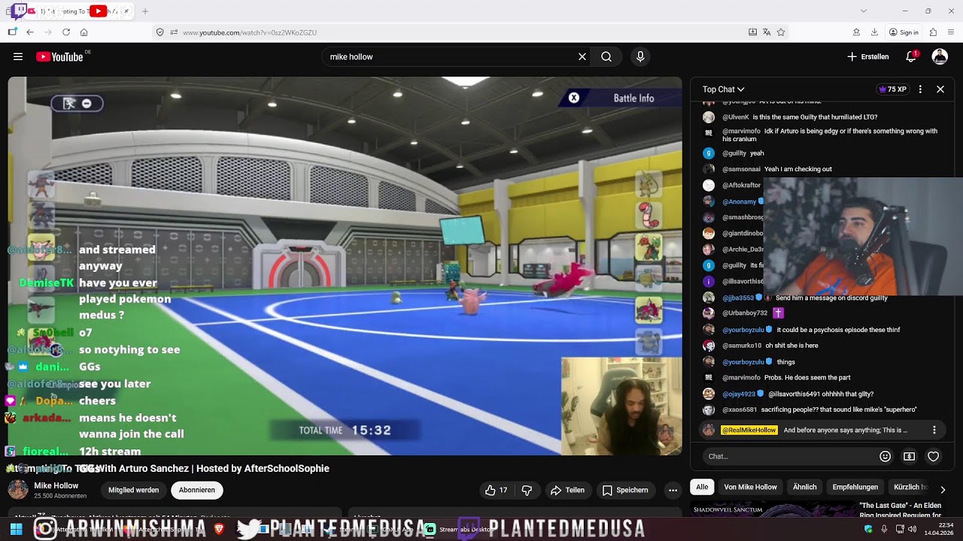
Task: Open the browser application menu
Action: tap(951, 32)
